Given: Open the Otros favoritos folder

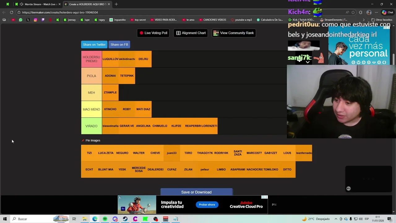Looking at the screenshot, I should [382, 20].
